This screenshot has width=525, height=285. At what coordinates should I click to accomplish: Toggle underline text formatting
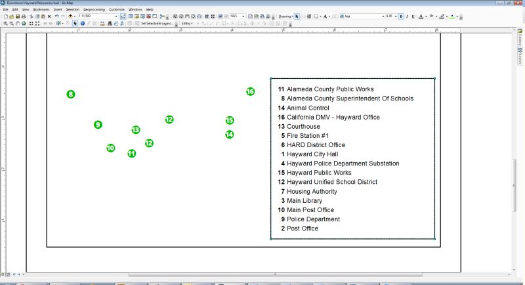coord(413,16)
